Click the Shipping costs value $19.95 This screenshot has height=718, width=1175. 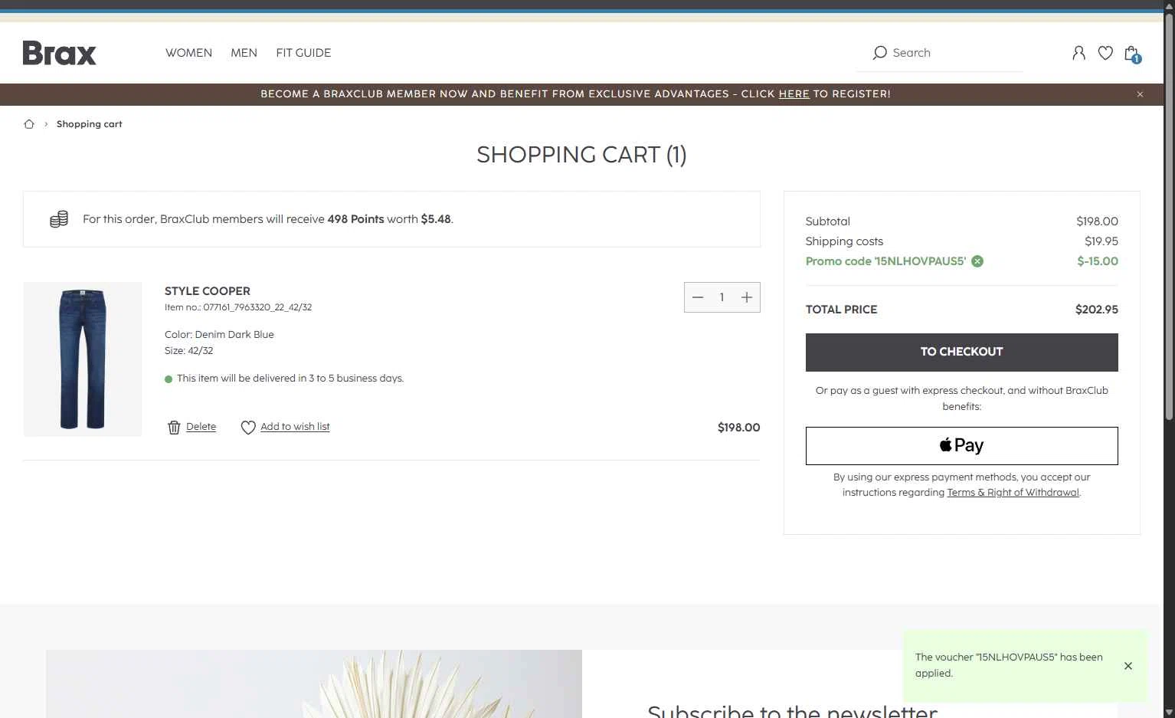(1101, 241)
